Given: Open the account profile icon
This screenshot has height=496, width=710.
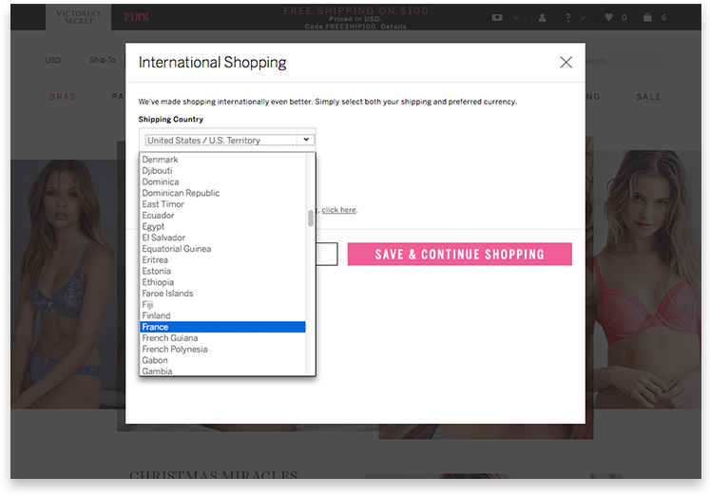Looking at the screenshot, I should coord(542,18).
